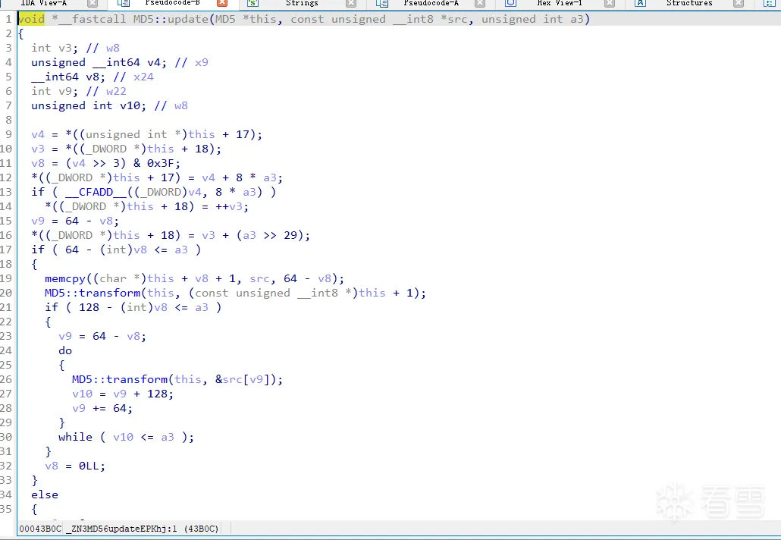This screenshot has width=781, height=540.
Task: Click the Pseudocode-A tab icon
Action: tap(382, 3)
